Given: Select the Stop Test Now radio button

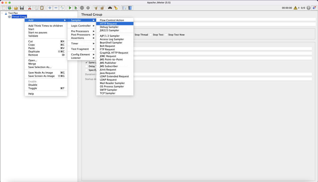Looking at the screenshot, I should [166, 35].
